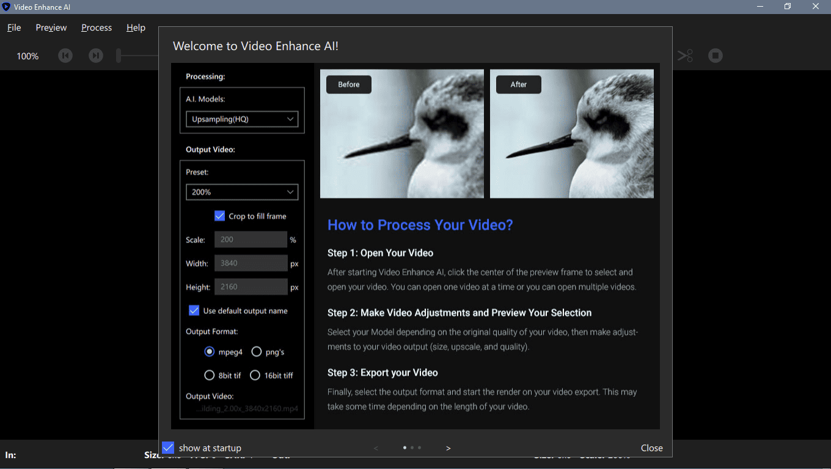Minimize the Video Enhance AI window
831x469 pixels.
coord(760,7)
